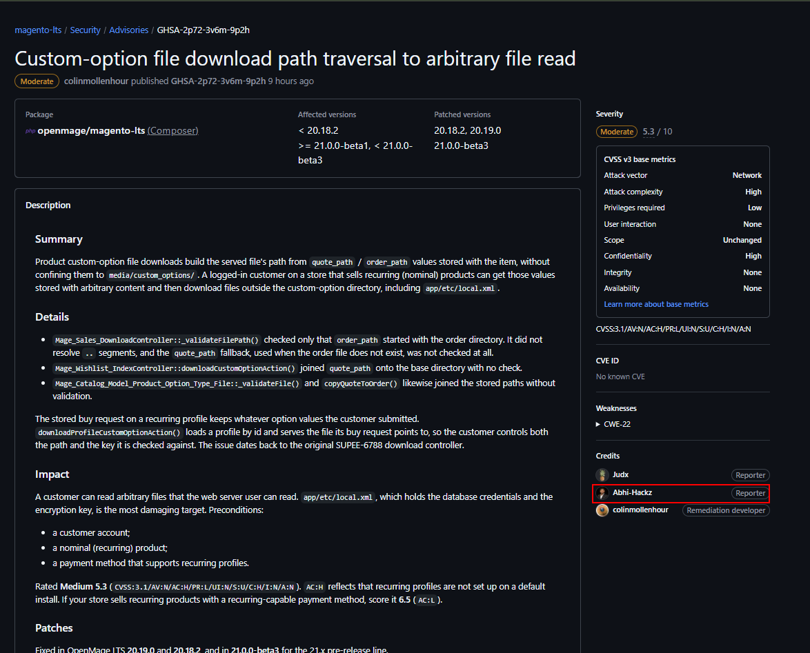This screenshot has height=653, width=810.
Task: Open Judx's profile name link
Action: [x=620, y=474]
